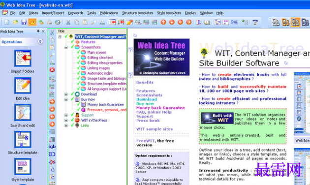
Task: Click the orange left arrow in main toolbar
Action: point(180,22)
